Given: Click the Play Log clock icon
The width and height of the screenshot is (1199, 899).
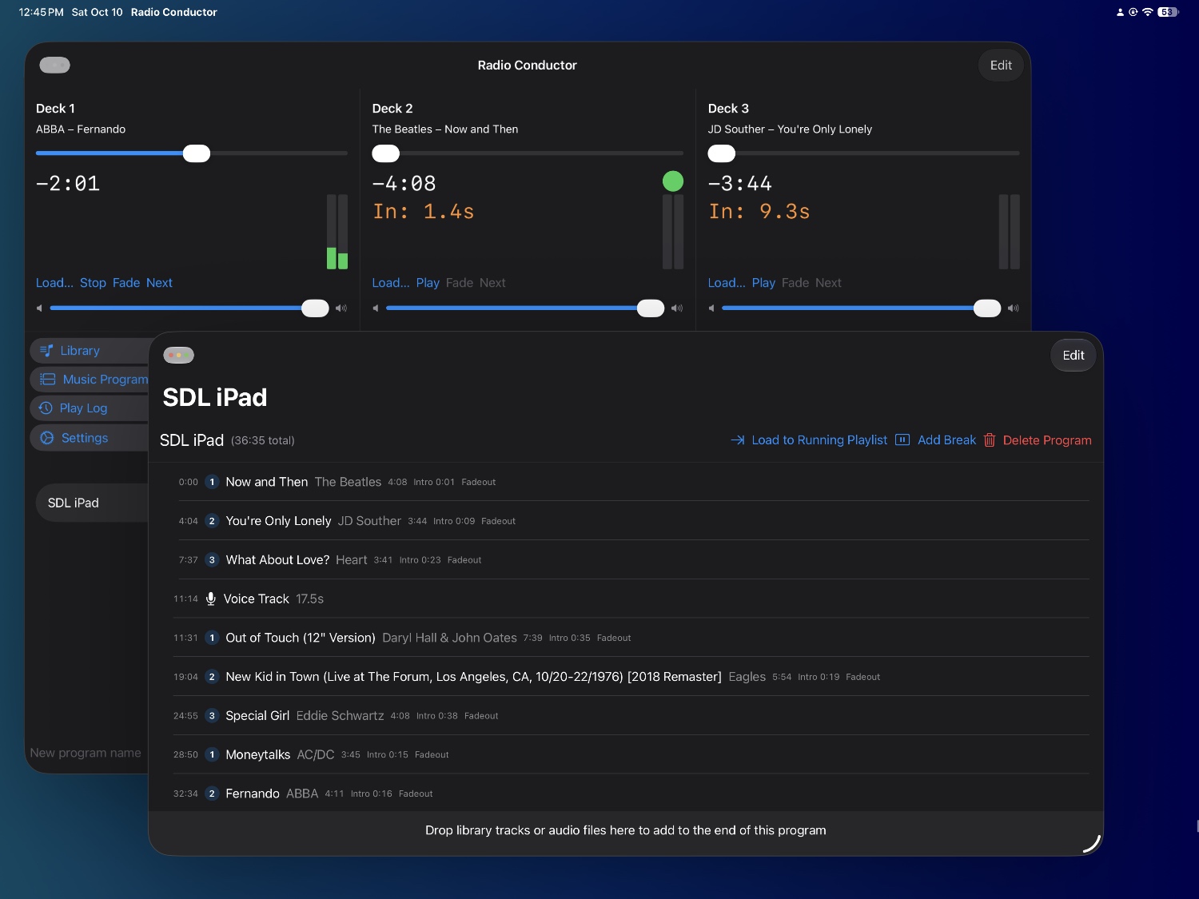Looking at the screenshot, I should (x=46, y=408).
